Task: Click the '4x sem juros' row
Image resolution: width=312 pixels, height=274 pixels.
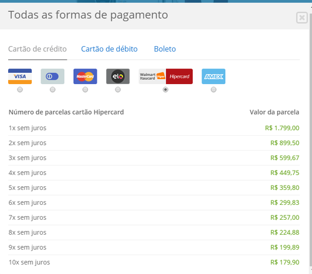Action: pos(154,173)
